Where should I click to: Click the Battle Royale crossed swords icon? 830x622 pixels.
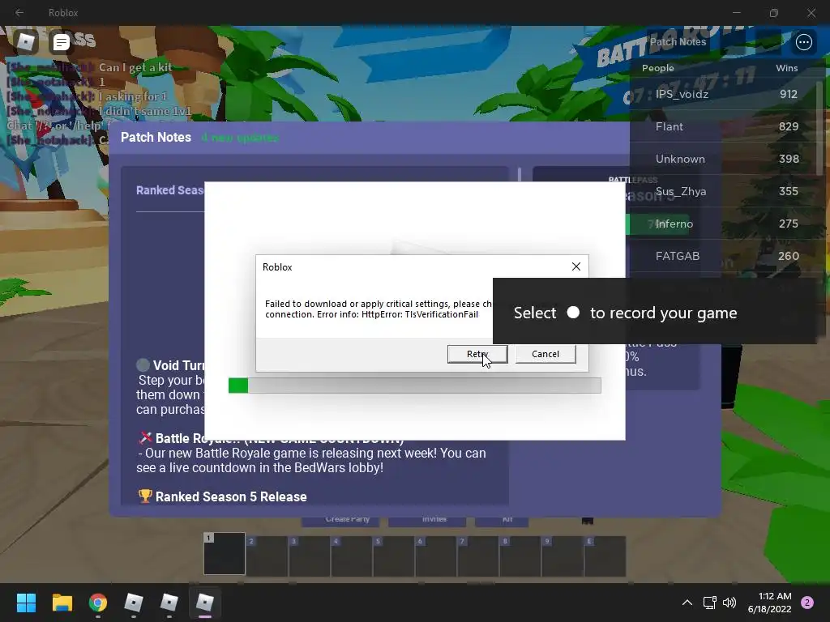[145, 438]
